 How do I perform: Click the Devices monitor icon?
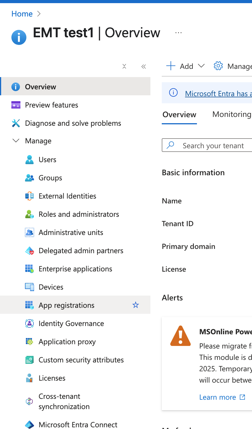(x=30, y=287)
